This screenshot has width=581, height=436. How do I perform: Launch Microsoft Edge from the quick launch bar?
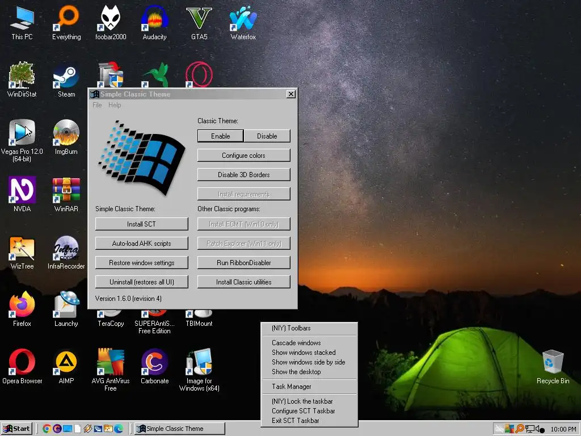pos(119,429)
